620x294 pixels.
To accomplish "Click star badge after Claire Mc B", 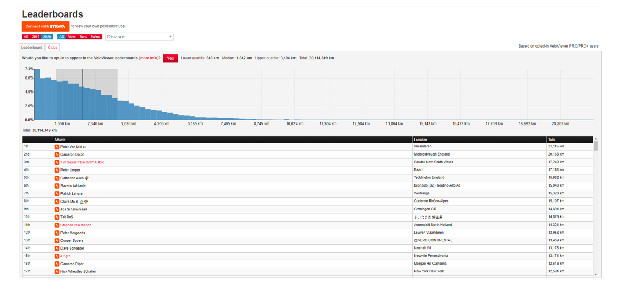I will [86, 202].
